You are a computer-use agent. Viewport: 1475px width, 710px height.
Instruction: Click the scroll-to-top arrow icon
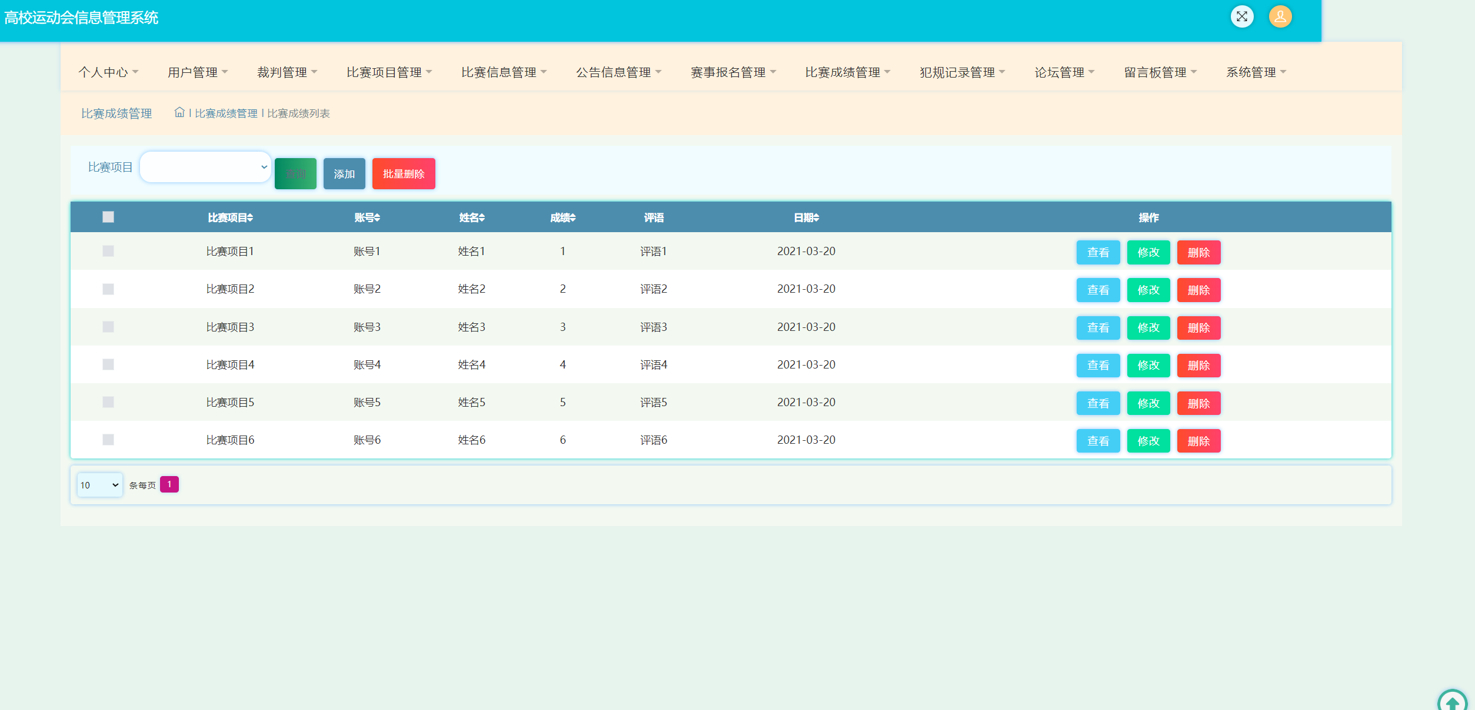click(x=1452, y=702)
